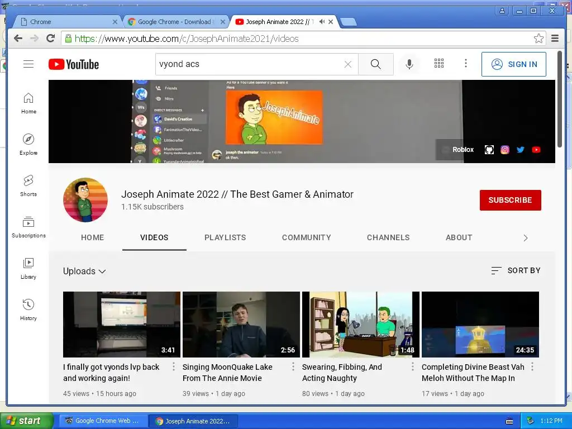Mute the Joseph Animate tab audio
Viewport: 572px width, 429px height.
point(322,22)
